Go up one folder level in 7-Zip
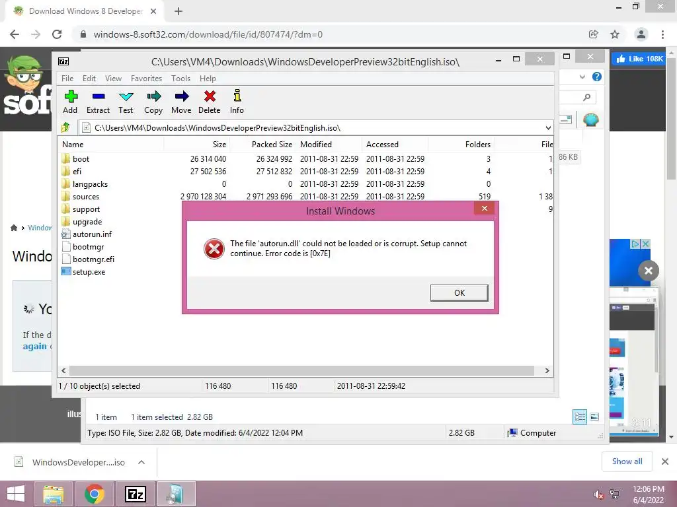This screenshot has height=507, width=677. coord(65,127)
